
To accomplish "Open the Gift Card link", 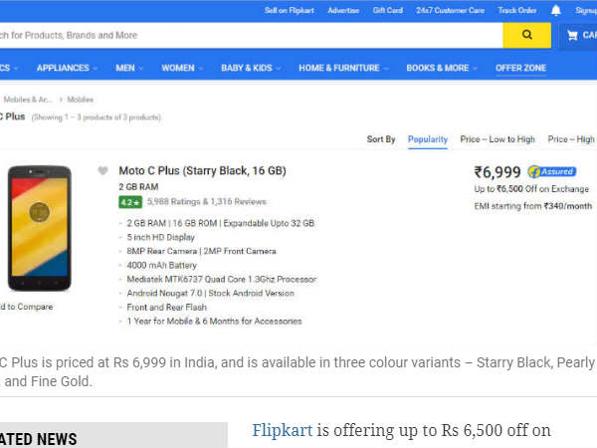I will [x=387, y=10].
